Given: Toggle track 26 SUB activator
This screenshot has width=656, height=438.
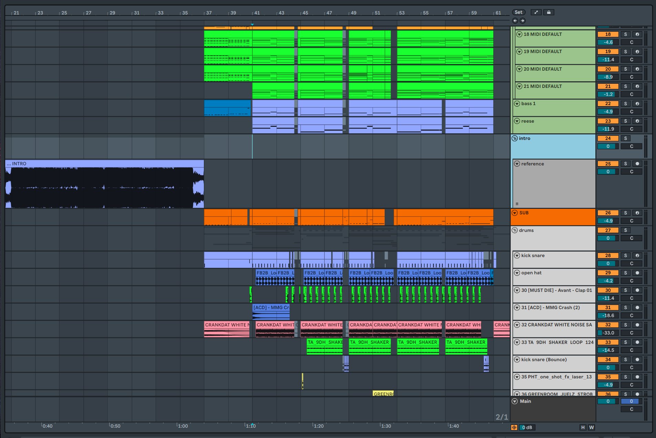Looking at the screenshot, I should [608, 213].
